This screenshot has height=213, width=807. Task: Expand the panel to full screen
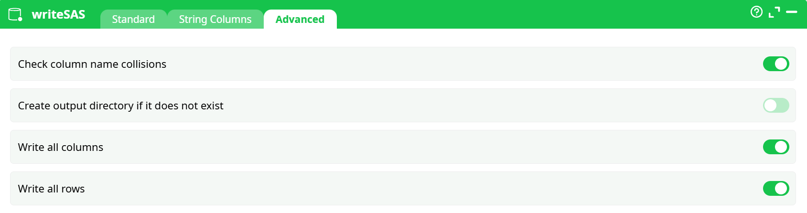[774, 12]
